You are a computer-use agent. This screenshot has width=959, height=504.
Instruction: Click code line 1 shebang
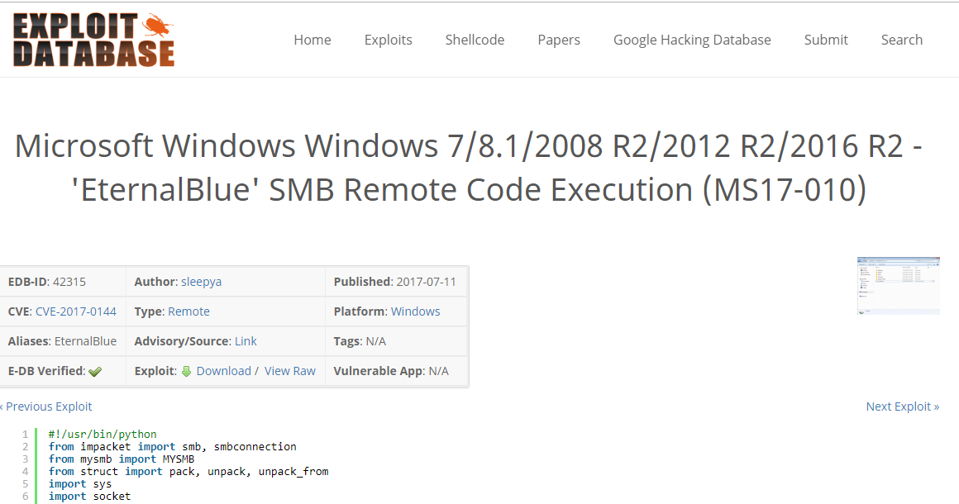103,435
